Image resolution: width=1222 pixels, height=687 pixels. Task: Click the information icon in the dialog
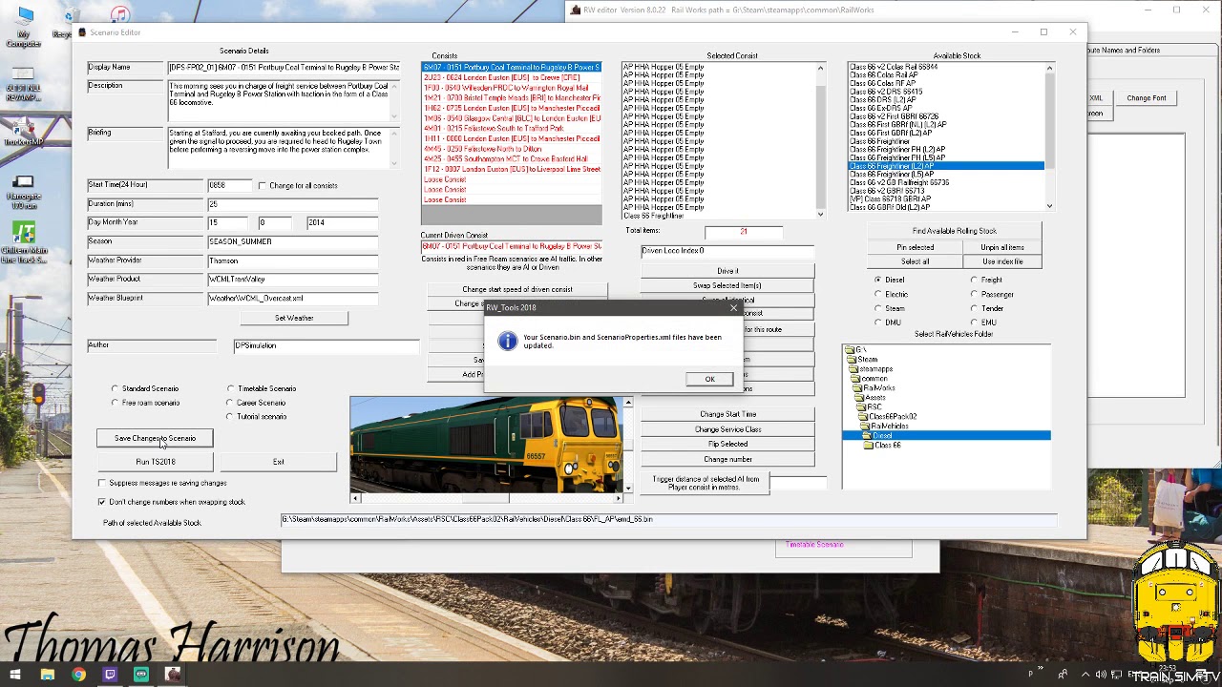tap(507, 342)
